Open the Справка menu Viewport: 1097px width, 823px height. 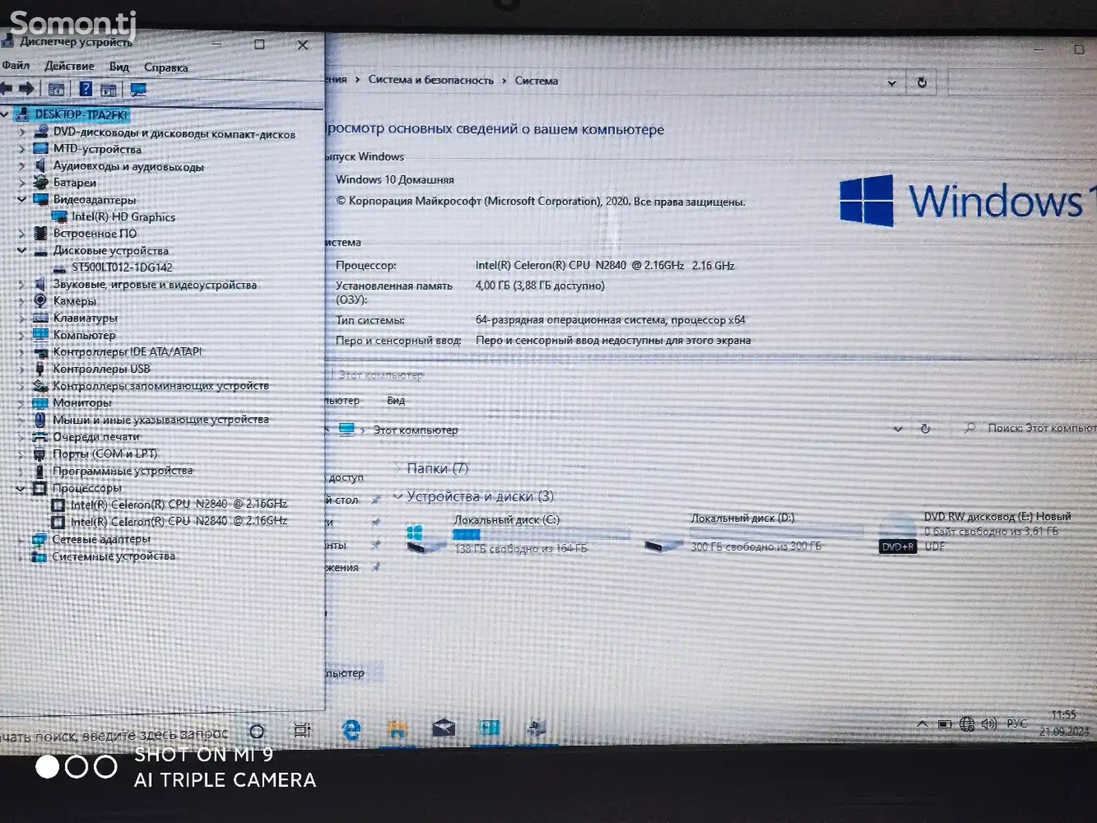click(166, 67)
